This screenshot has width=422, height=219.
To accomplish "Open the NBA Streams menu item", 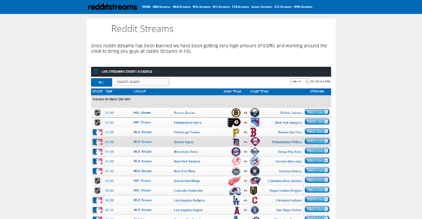I will coord(162,7).
